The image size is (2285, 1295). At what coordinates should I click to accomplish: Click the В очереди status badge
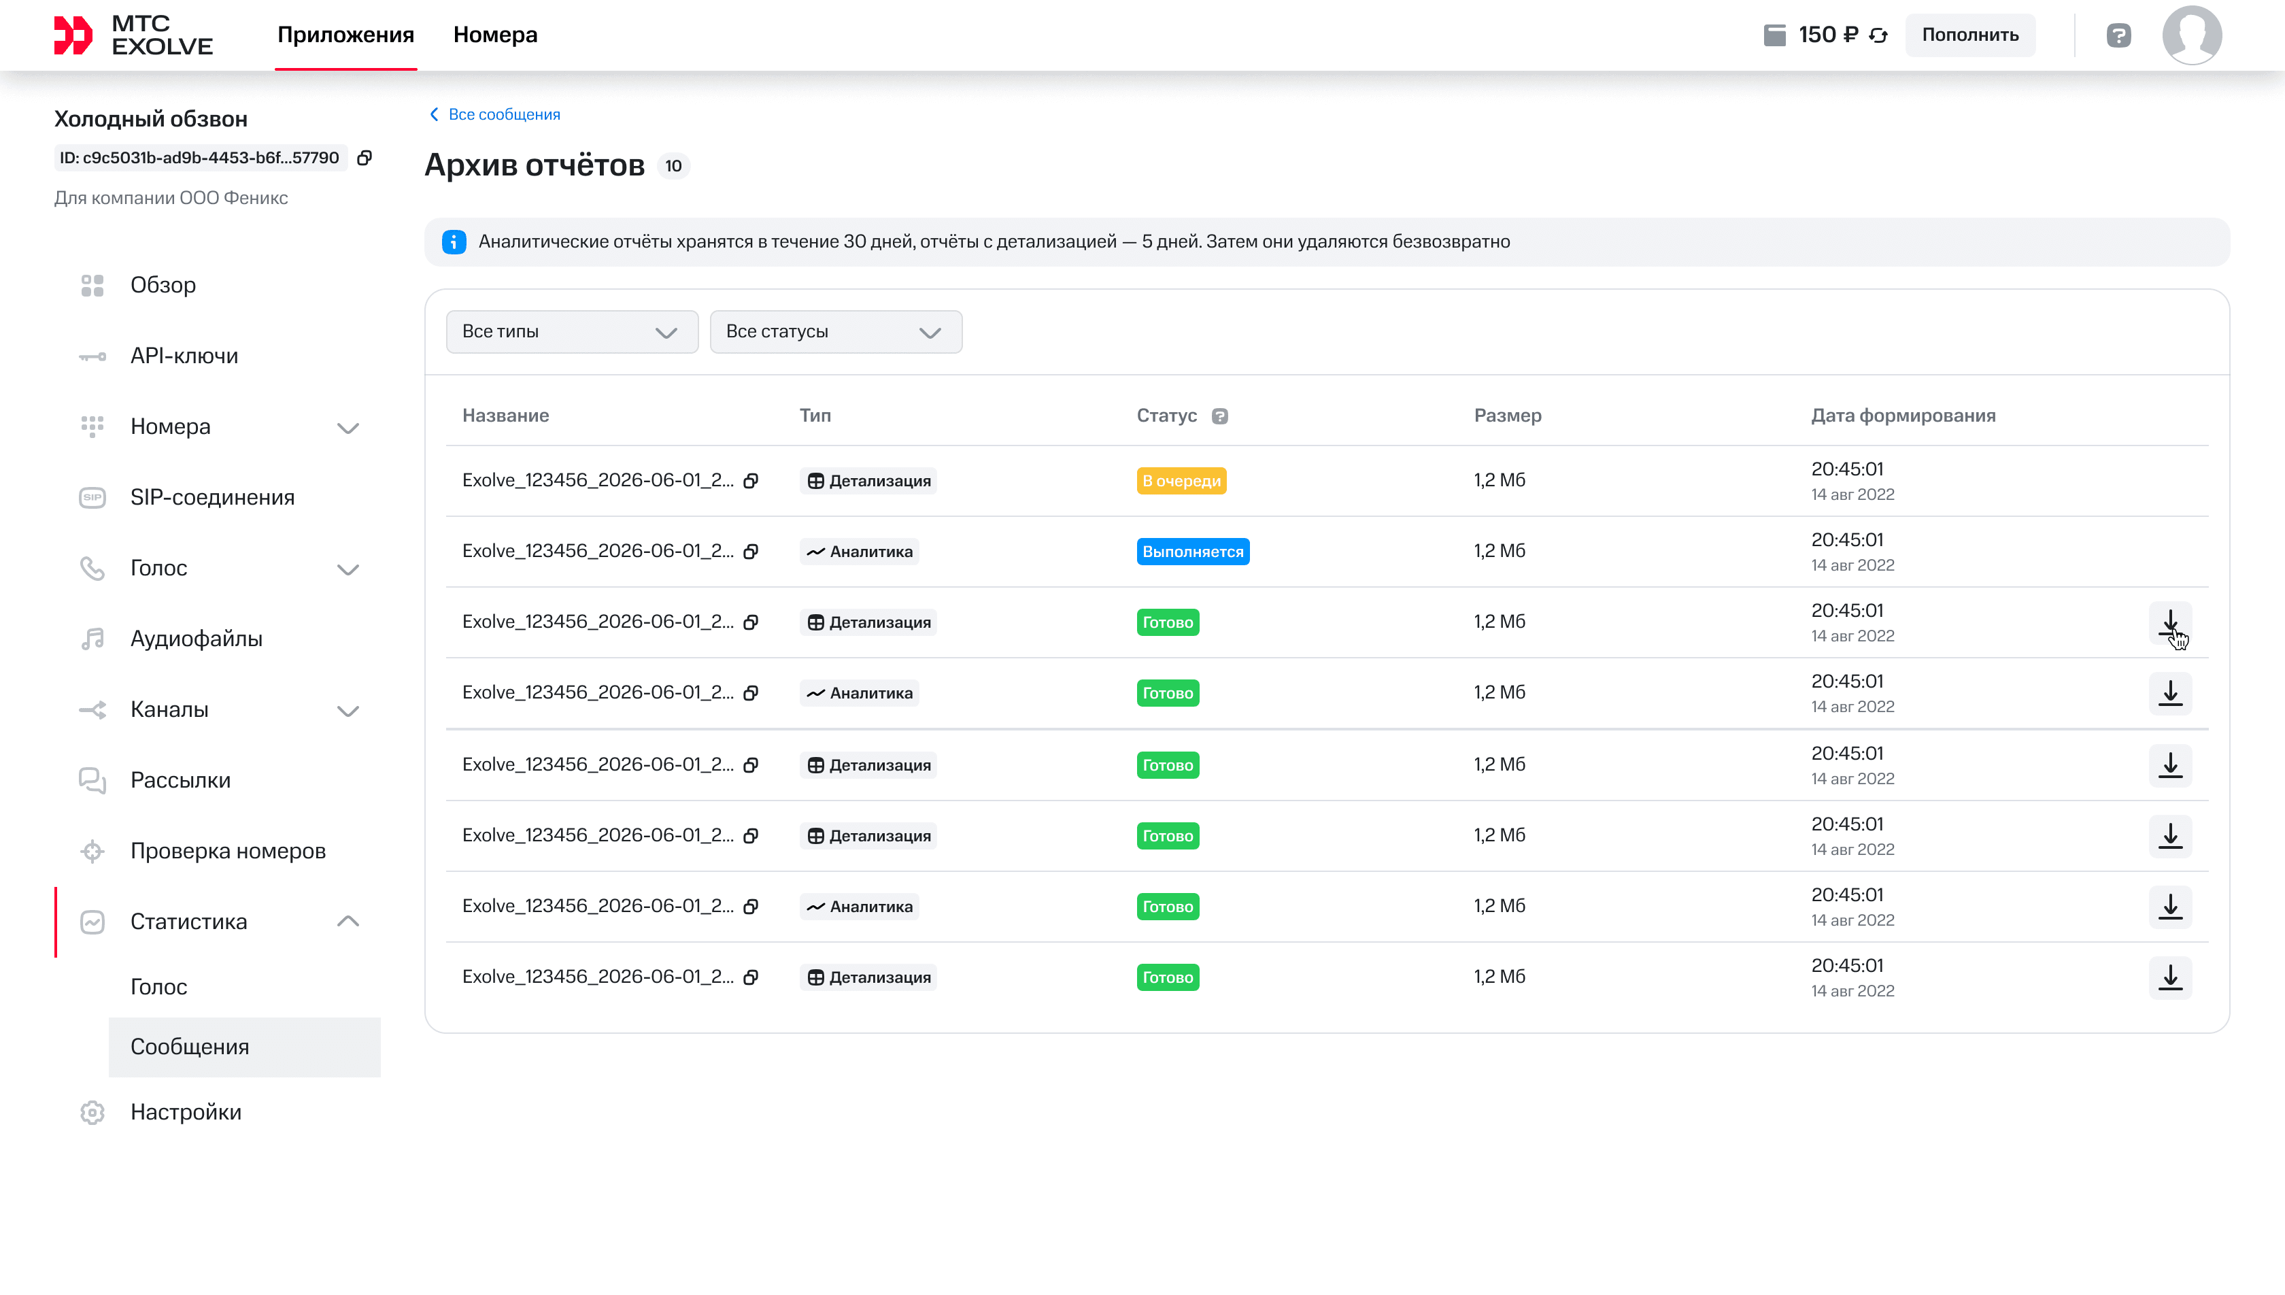pyautogui.click(x=1182, y=480)
